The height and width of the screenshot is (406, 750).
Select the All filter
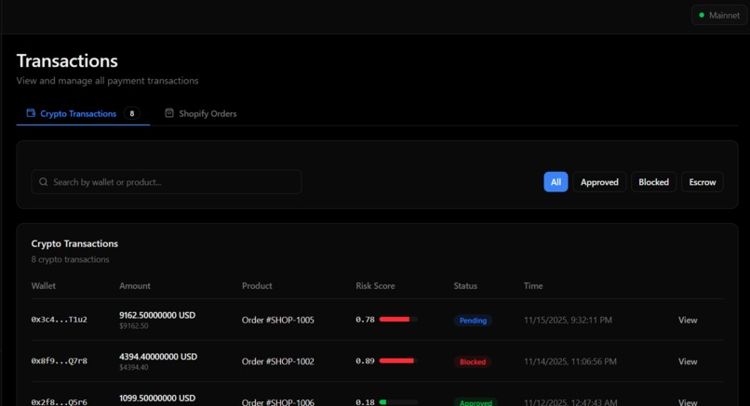[556, 182]
